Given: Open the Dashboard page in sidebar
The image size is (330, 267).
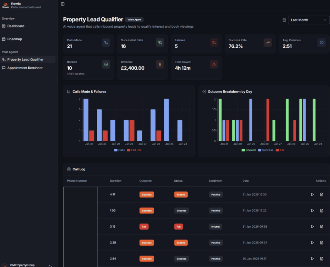Looking at the screenshot, I should [15, 26].
